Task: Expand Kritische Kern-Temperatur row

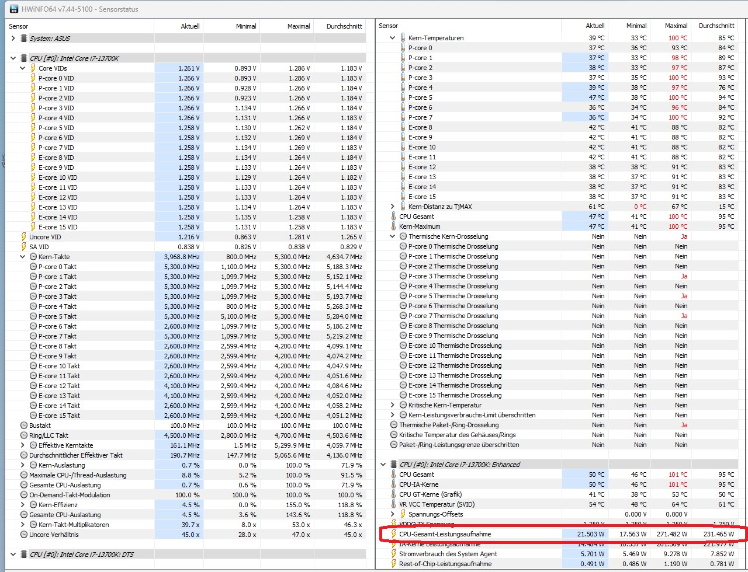Action: [393, 405]
